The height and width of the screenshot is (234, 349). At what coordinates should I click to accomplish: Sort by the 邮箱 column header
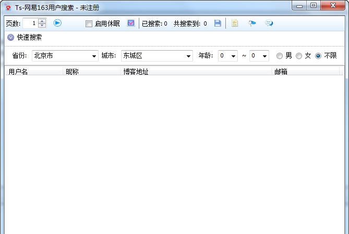305,72
